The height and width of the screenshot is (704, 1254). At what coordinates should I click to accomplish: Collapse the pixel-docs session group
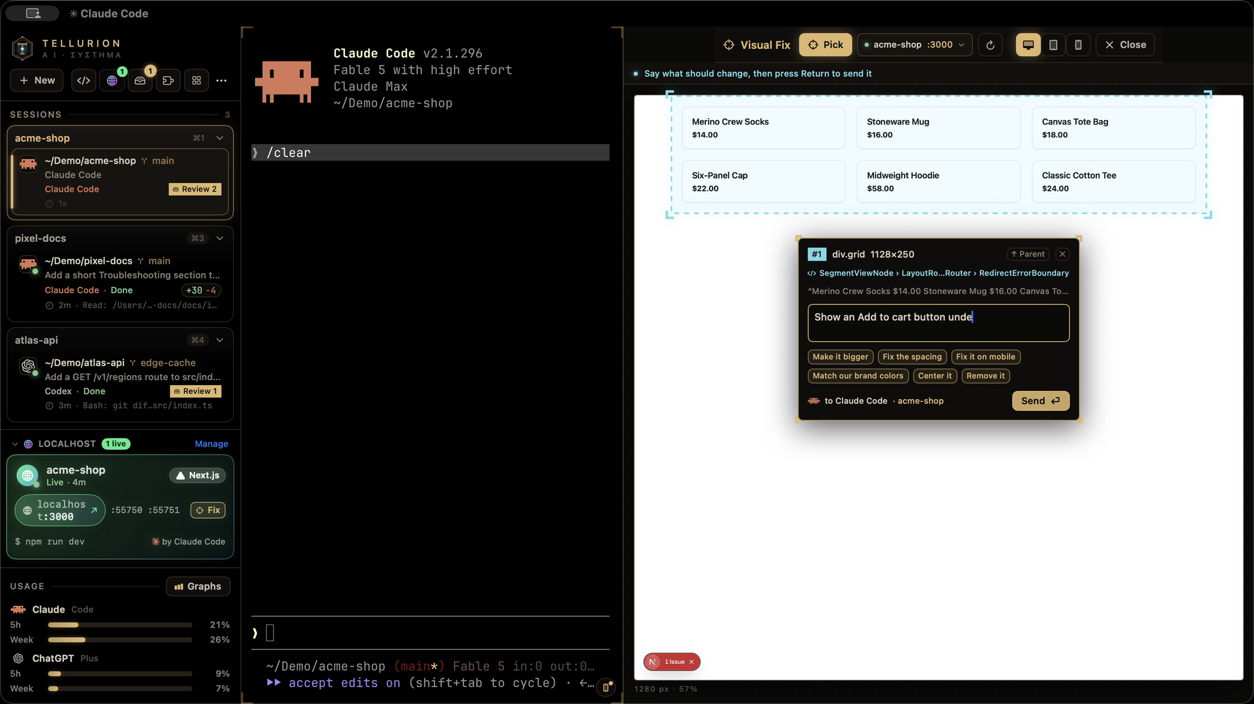coord(220,238)
